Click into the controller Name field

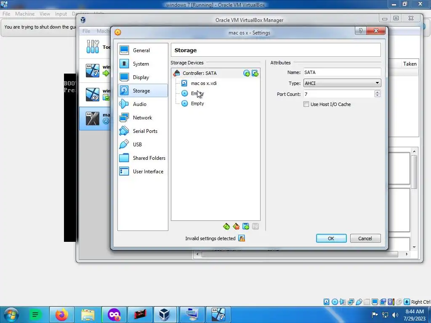pyautogui.click(x=342, y=72)
